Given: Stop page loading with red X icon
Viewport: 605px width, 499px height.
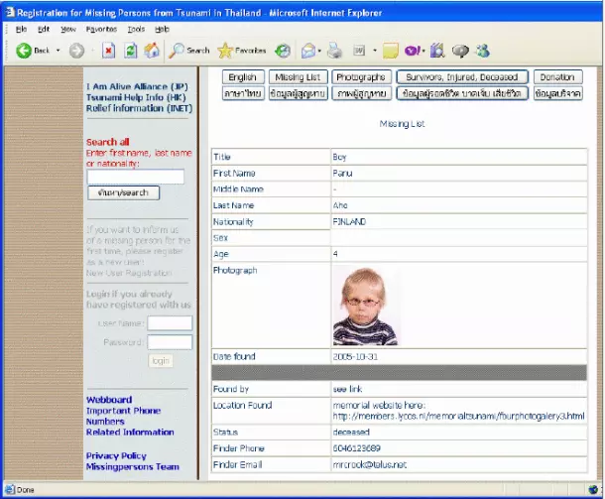Looking at the screenshot, I should pyautogui.click(x=108, y=51).
